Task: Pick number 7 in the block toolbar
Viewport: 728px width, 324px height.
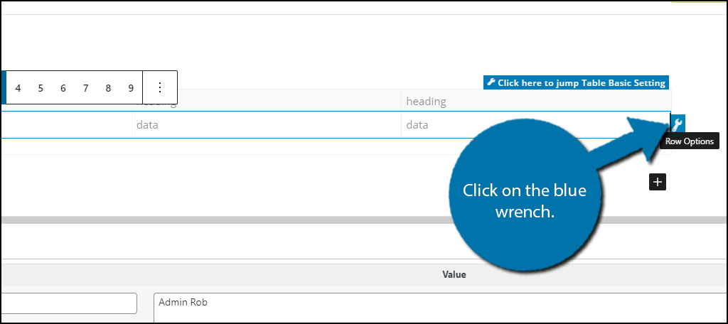Action: (85, 87)
